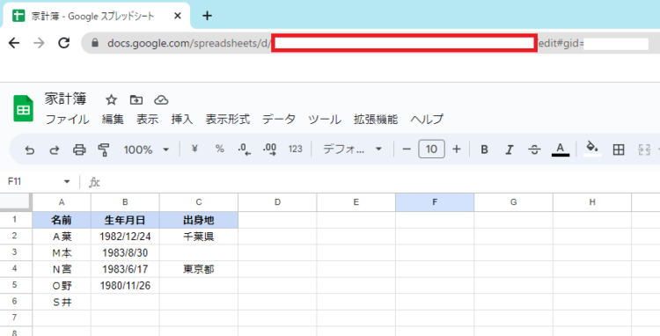
Task: Undo the last action
Action: pyautogui.click(x=29, y=150)
